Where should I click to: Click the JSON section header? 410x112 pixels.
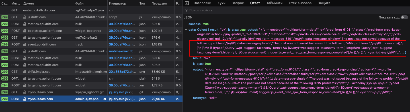[x=188, y=17]
